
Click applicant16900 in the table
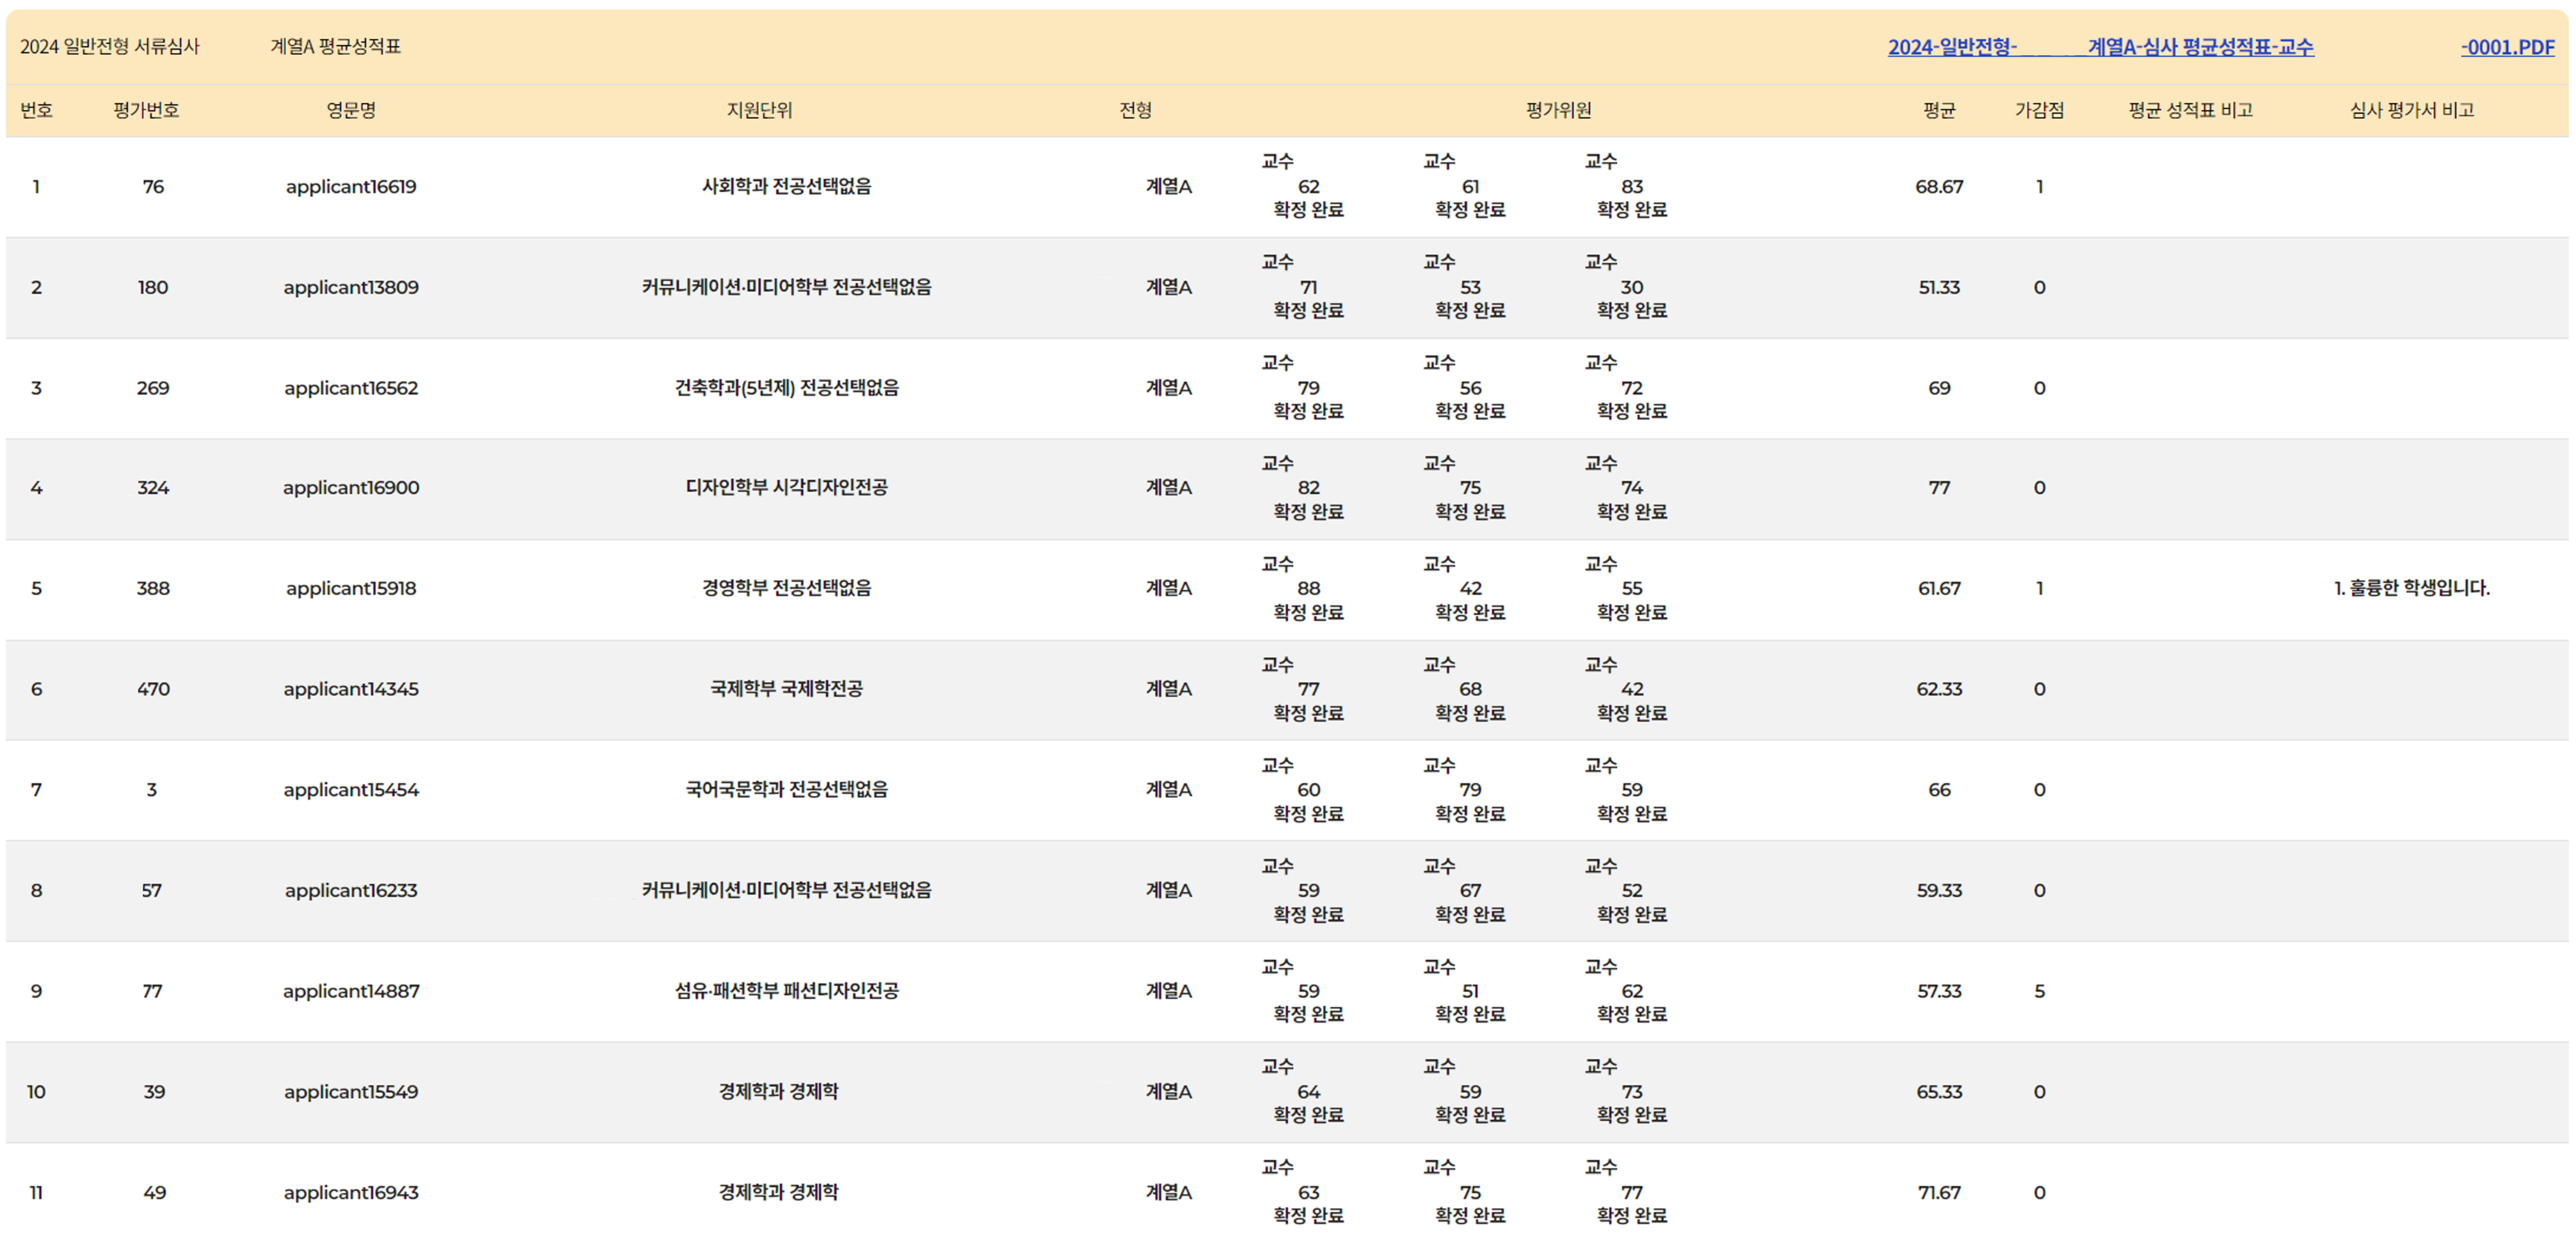click(351, 488)
